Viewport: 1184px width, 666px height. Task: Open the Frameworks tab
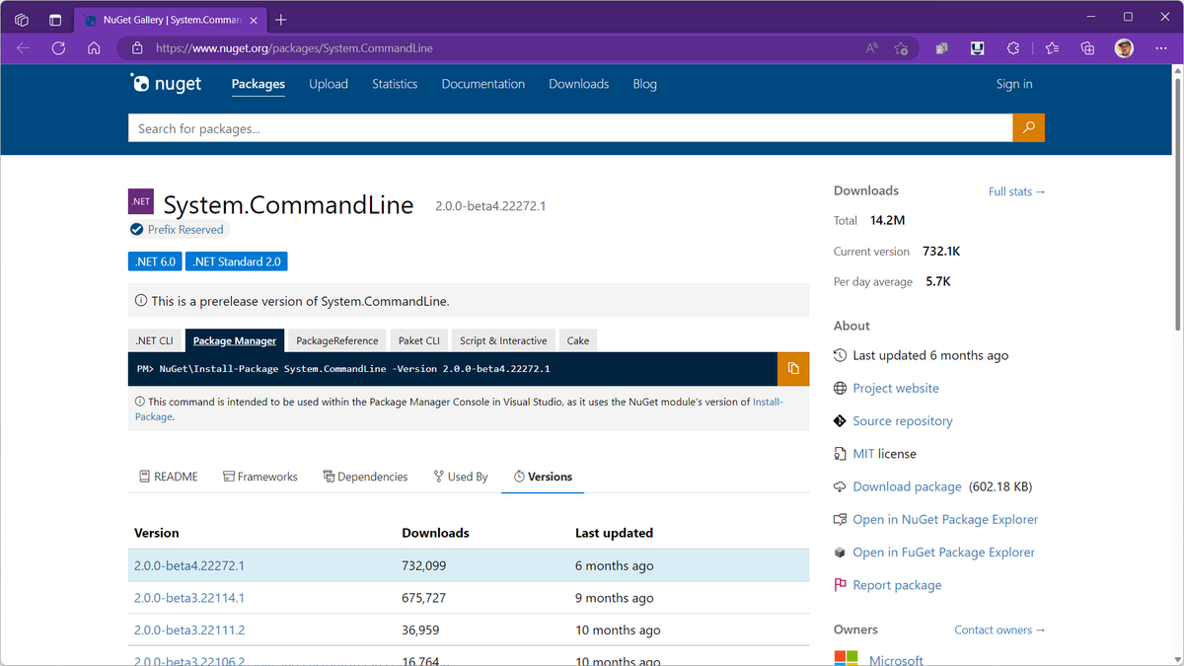260,477
